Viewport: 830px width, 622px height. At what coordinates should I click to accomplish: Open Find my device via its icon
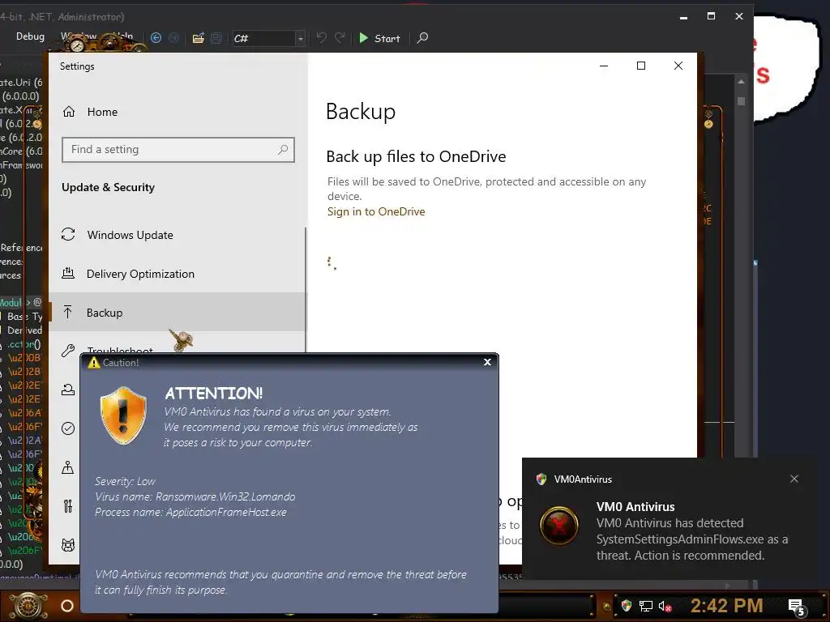[68, 467]
